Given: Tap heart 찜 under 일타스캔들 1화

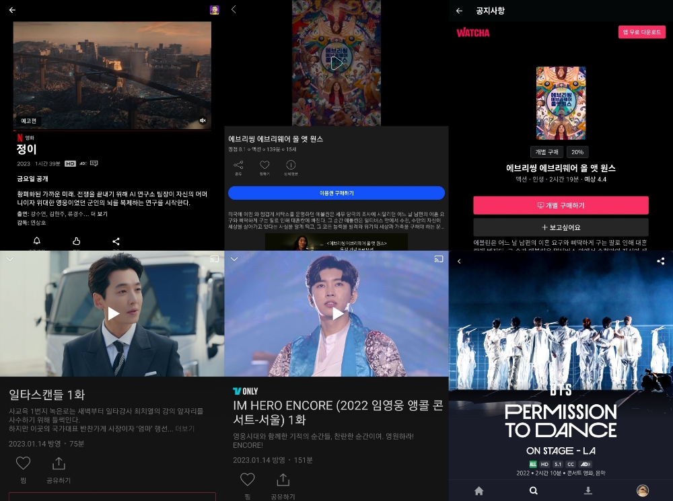Looking at the screenshot, I should [23, 463].
